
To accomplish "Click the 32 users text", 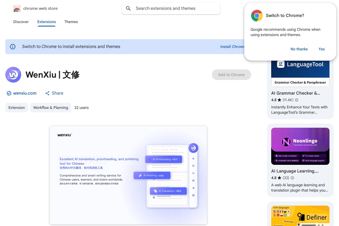I will coord(82,108).
